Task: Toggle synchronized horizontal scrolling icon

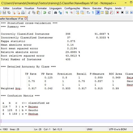Action: (82, 13)
